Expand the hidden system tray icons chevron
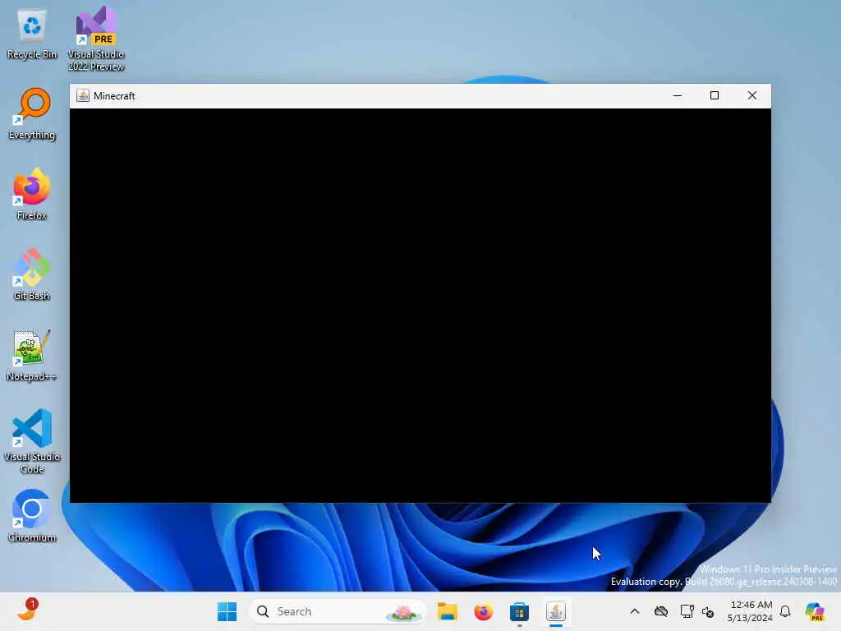This screenshot has height=631, width=841. click(635, 611)
